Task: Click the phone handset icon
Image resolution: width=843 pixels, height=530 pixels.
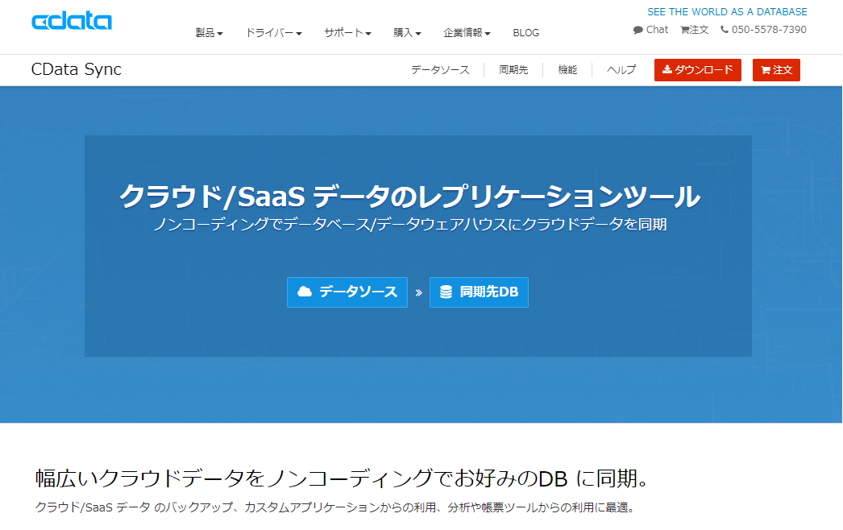Action: click(x=725, y=30)
